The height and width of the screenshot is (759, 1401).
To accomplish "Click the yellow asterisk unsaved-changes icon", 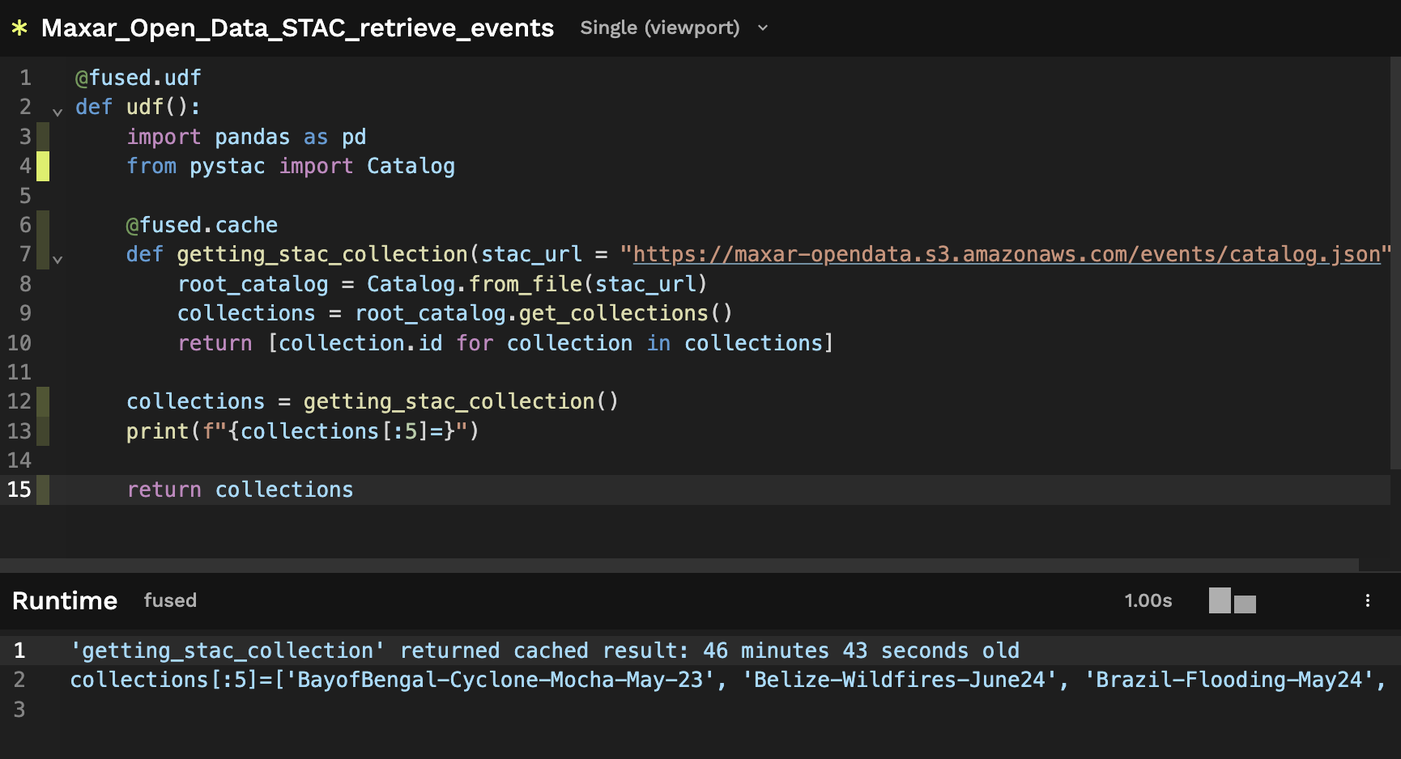I will (x=19, y=28).
